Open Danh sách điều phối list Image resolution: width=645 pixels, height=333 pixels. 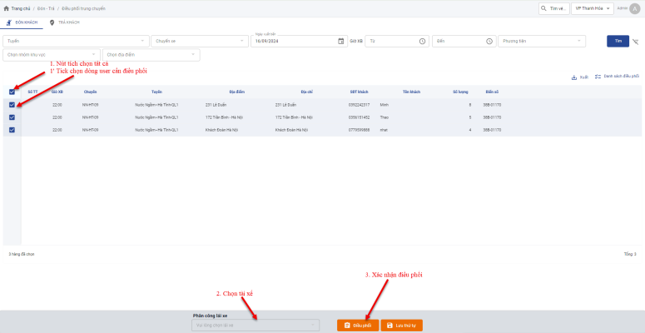pyautogui.click(x=617, y=77)
